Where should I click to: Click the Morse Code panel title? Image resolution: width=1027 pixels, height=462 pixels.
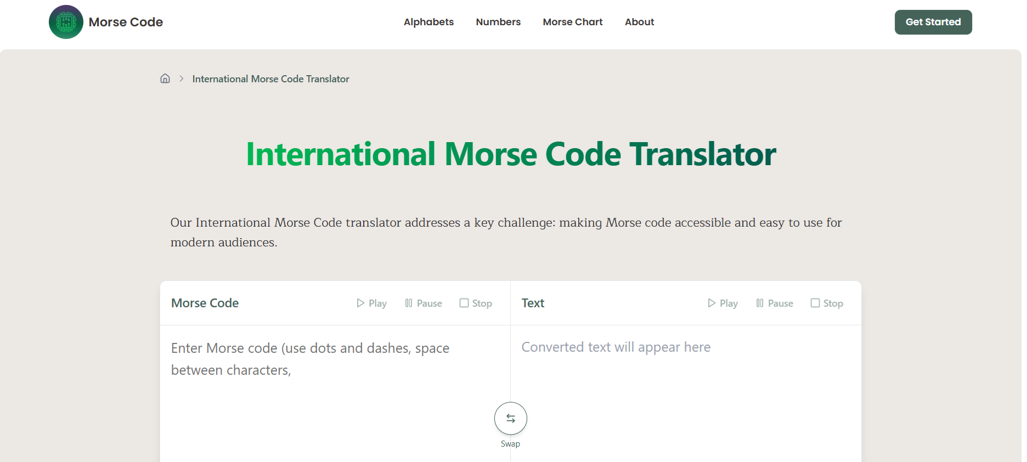205,303
